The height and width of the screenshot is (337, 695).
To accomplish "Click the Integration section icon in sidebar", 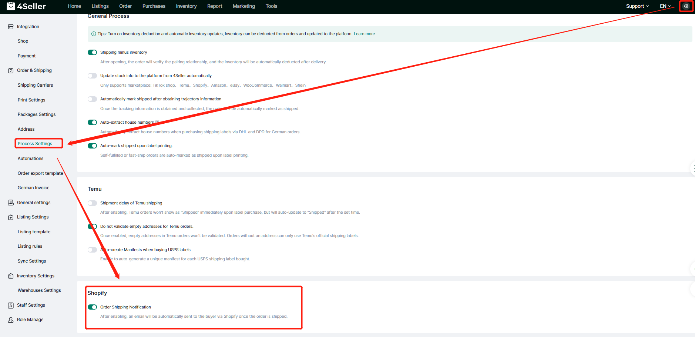I will (x=11, y=27).
